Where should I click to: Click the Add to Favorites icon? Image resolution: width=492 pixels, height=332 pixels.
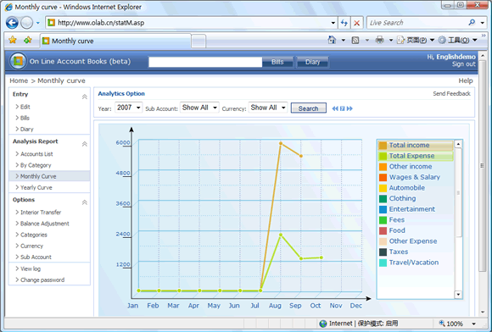pyautogui.click(x=28, y=40)
